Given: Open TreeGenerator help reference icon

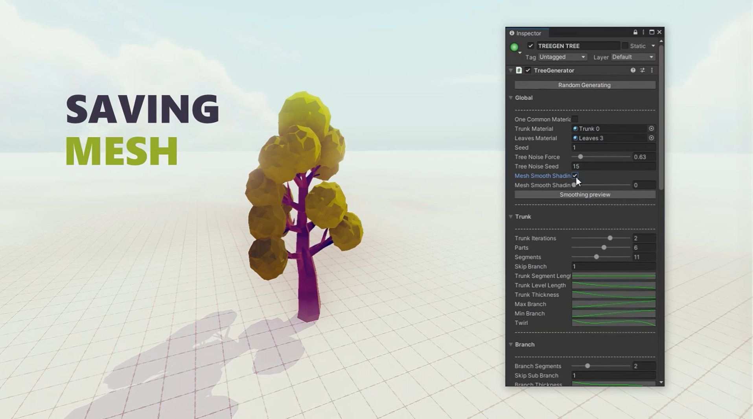Looking at the screenshot, I should pyautogui.click(x=633, y=70).
